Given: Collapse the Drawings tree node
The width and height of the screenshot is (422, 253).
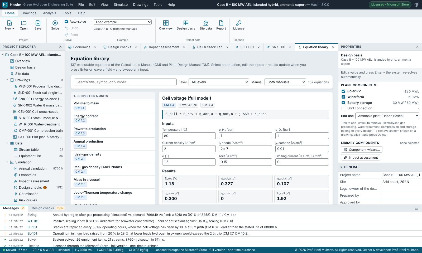Looking at the screenshot, I should coord(7,80).
